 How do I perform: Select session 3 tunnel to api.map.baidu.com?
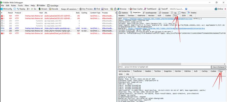click(58, 21)
